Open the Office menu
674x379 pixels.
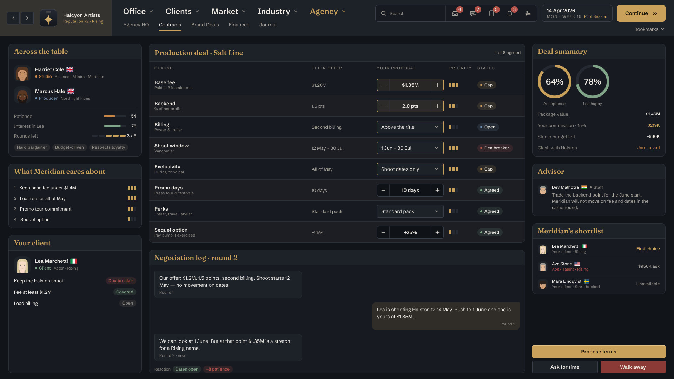point(138,12)
